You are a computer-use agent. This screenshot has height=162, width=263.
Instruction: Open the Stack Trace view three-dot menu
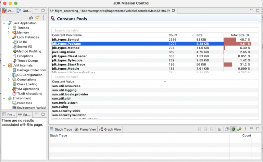coord(246,129)
